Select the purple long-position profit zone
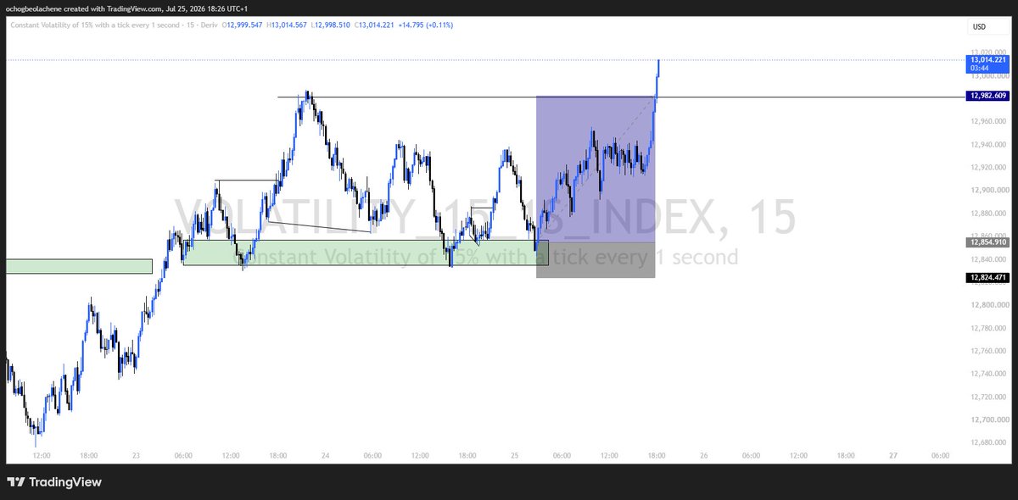The image size is (1018, 500). [x=596, y=169]
